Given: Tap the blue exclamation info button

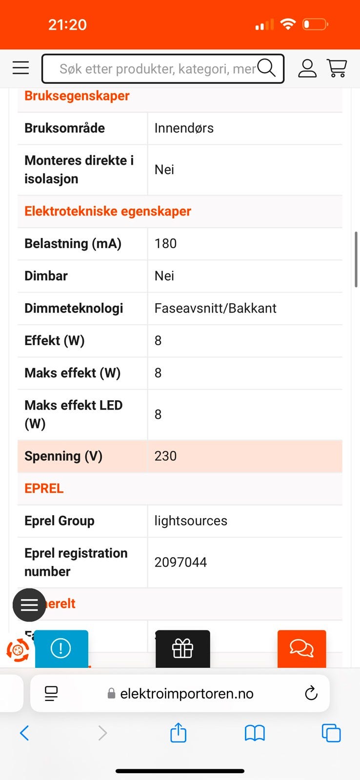Looking at the screenshot, I should coord(61,648).
